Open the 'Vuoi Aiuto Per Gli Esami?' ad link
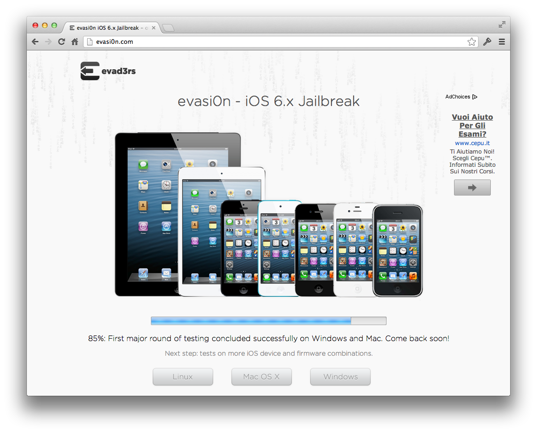The image size is (537, 433). tap(472, 125)
